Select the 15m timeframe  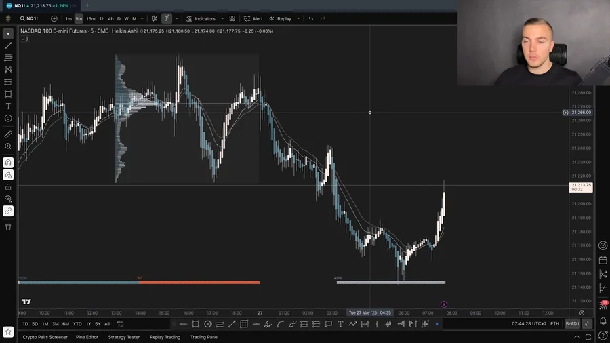(91, 19)
